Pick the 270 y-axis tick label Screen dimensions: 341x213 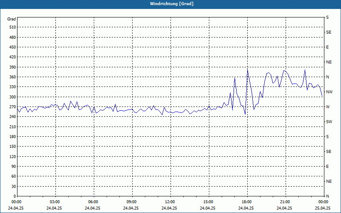click(x=13, y=107)
